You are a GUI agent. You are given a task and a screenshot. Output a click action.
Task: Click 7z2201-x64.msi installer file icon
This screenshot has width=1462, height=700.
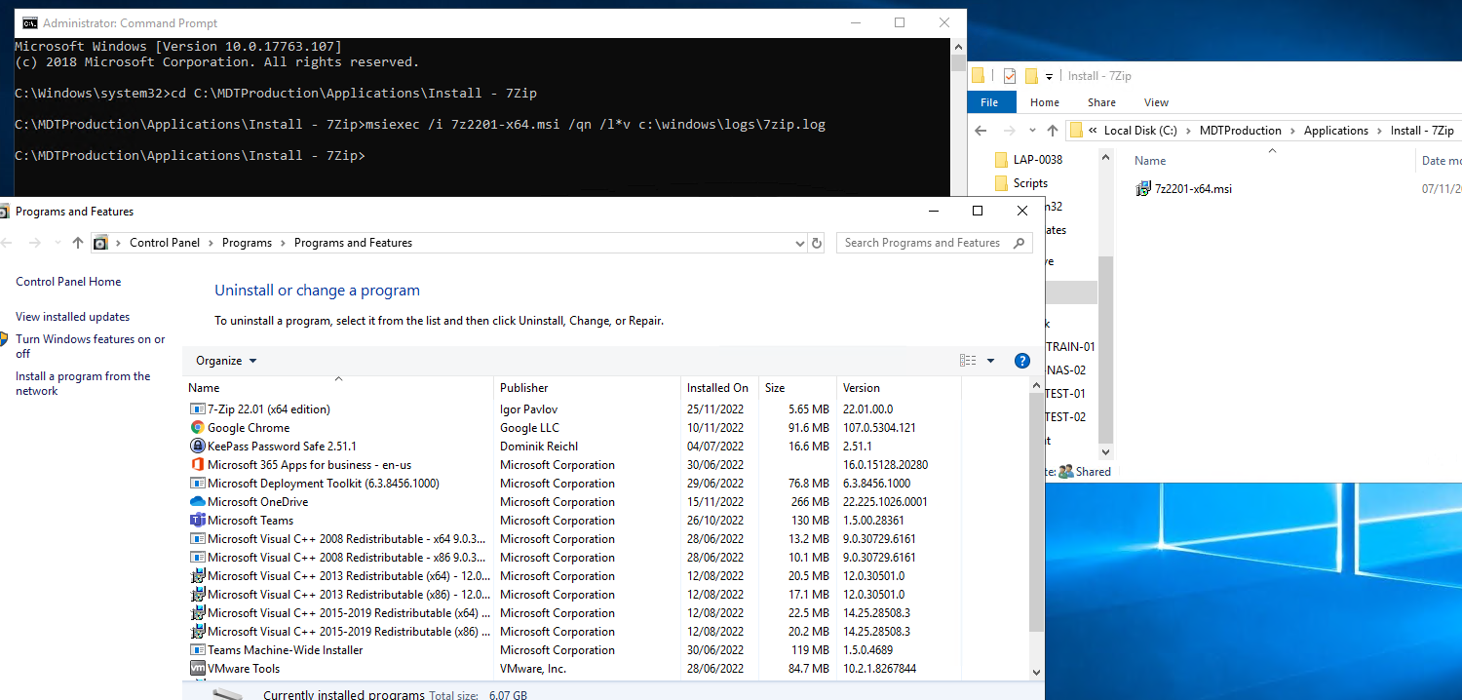click(x=1143, y=189)
